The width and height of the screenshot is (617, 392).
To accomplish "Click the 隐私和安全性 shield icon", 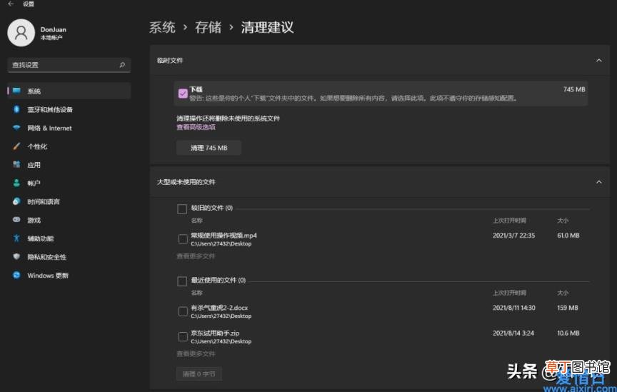I will tap(16, 256).
